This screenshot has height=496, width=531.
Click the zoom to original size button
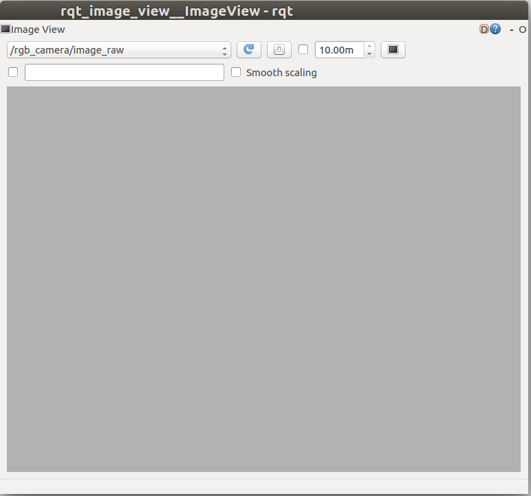click(279, 50)
